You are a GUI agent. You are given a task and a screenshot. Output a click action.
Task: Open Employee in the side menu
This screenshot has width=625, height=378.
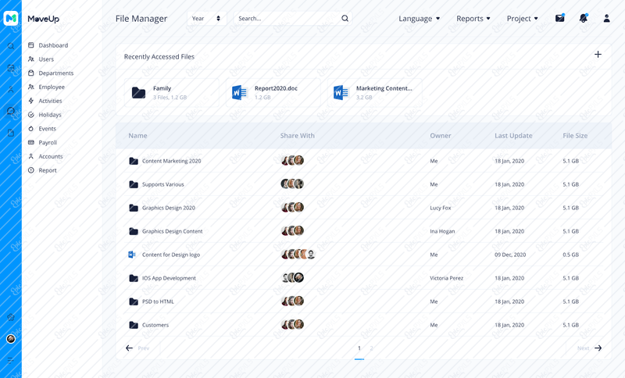(46, 87)
